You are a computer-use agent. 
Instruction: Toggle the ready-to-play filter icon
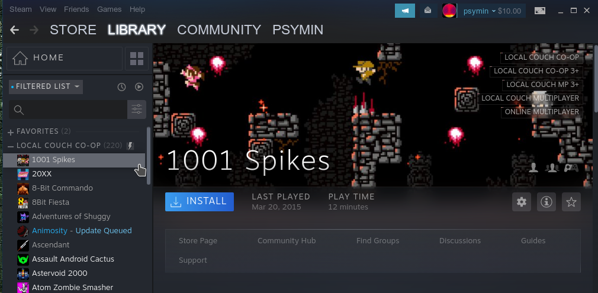click(139, 87)
